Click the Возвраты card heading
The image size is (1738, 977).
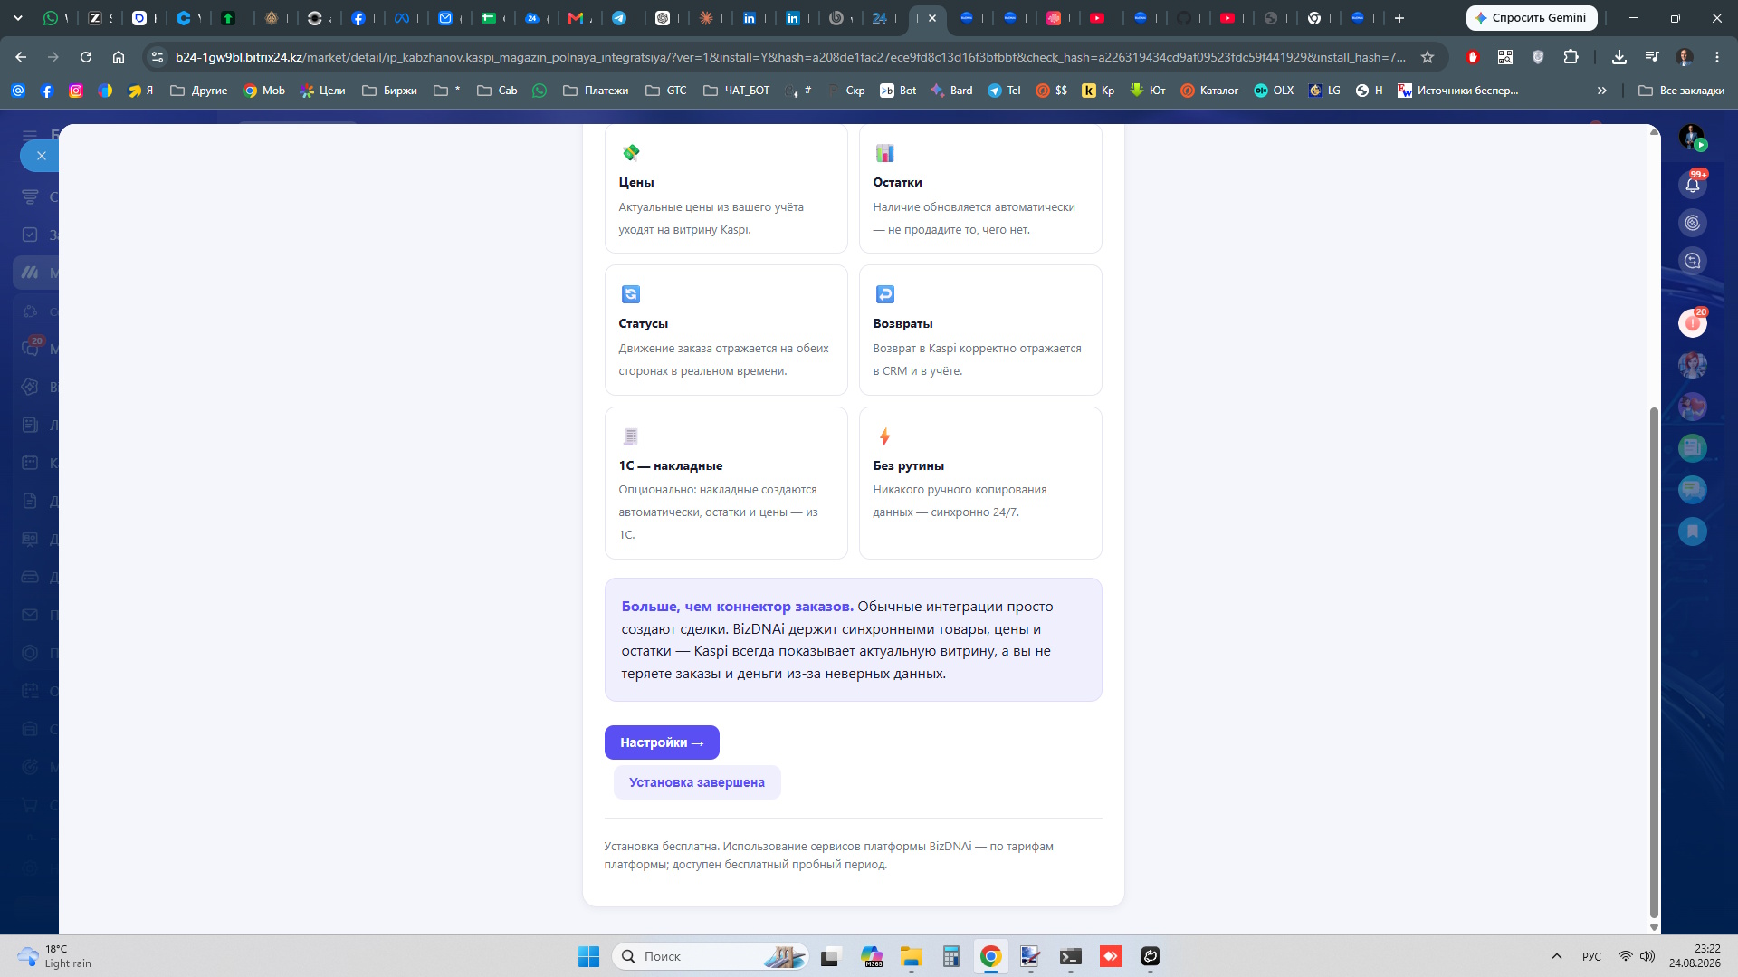point(902,324)
